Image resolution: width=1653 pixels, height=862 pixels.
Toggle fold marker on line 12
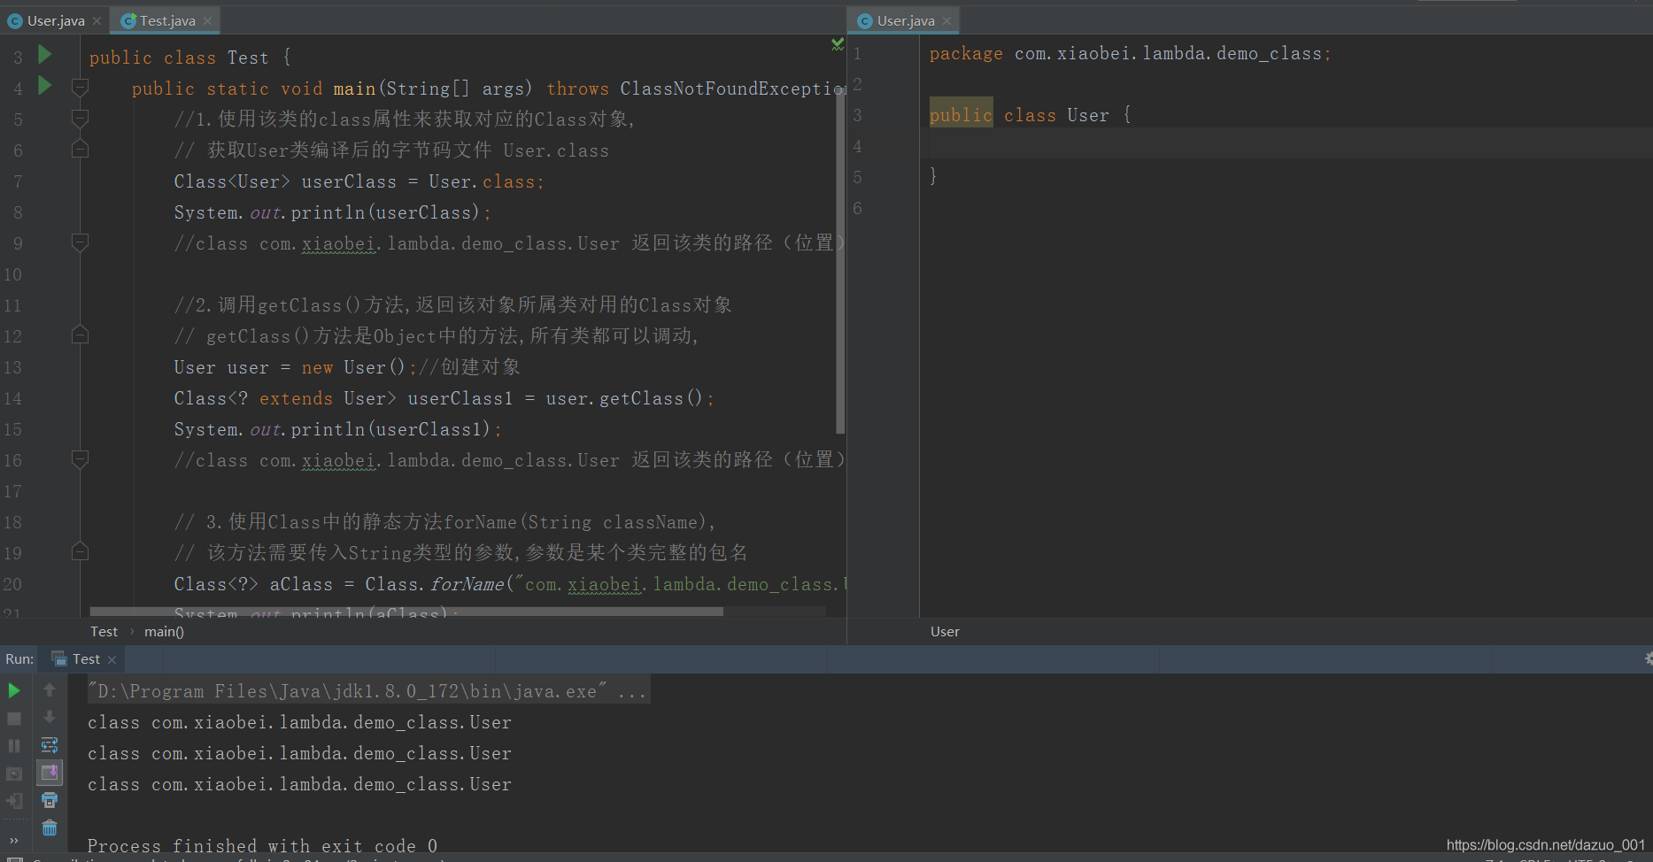[80, 335]
